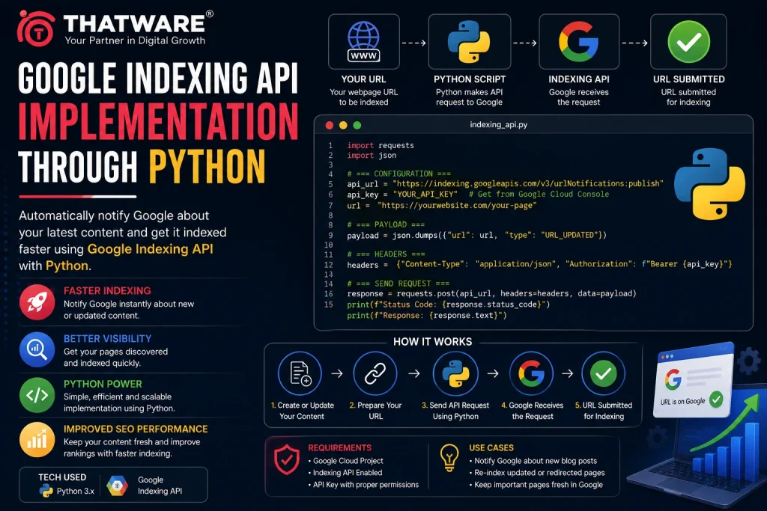Click the Python icon for Send API Request
The width and height of the screenshot is (767, 511).
tap(455, 374)
